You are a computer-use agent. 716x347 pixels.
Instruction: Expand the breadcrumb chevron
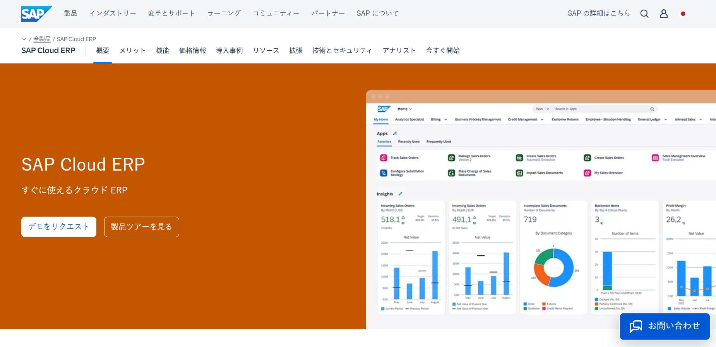tap(24, 39)
